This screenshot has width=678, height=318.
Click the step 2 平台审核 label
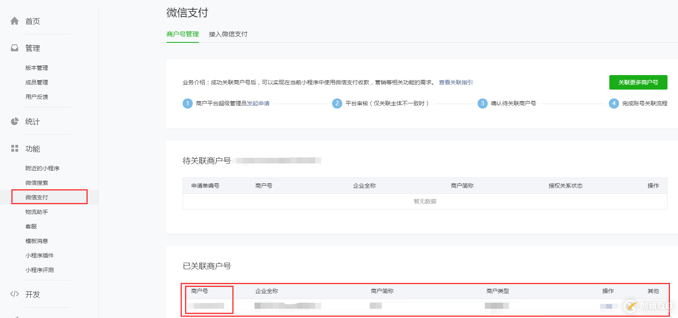click(387, 103)
